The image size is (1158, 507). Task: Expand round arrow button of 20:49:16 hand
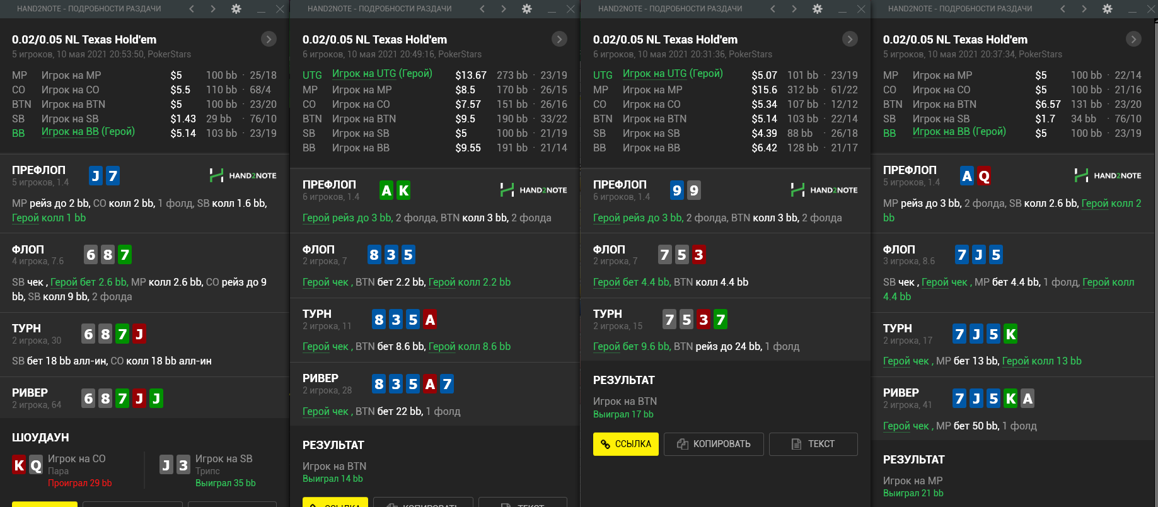click(559, 39)
